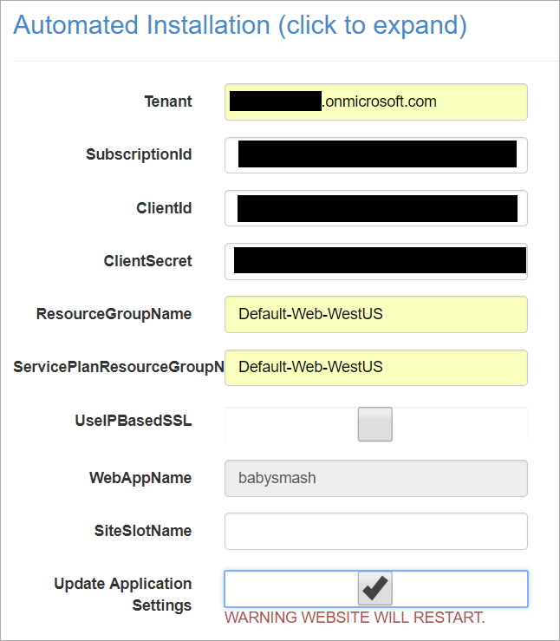Click the ResourceGroupName field
560x641 pixels.
point(375,314)
